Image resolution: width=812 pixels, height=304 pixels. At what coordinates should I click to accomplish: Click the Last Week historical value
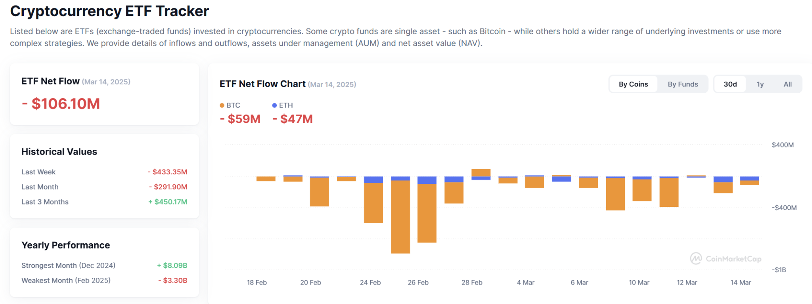167,172
